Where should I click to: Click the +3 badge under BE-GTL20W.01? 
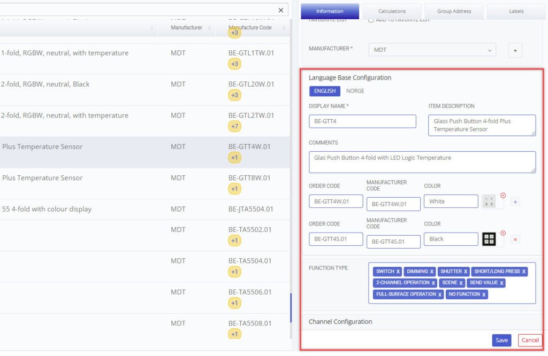[x=234, y=95]
